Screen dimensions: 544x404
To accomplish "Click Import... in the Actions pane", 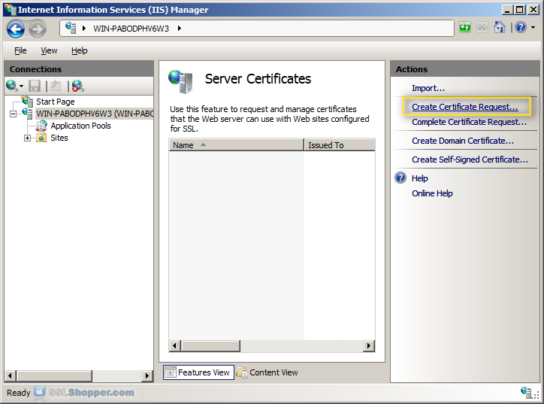I will coord(428,88).
